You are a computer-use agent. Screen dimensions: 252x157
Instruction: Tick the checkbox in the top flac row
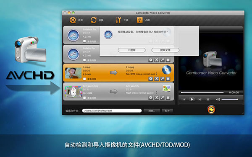coord(84,41)
